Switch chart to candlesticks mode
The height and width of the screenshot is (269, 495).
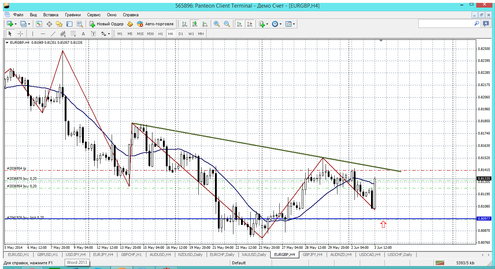point(195,24)
